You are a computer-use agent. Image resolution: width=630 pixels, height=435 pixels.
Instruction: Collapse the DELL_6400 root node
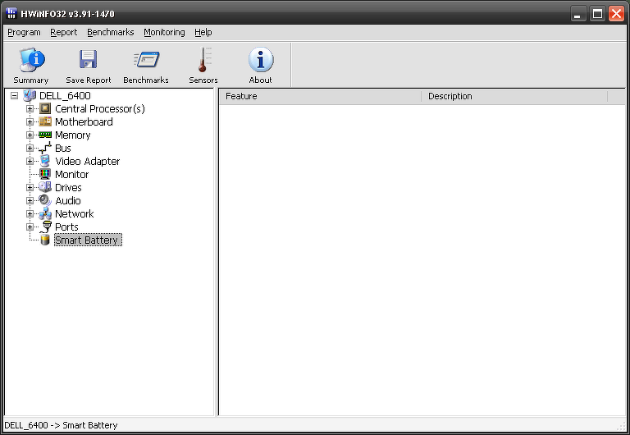[15, 96]
